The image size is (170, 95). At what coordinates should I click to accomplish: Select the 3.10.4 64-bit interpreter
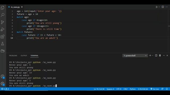(143, 89)
